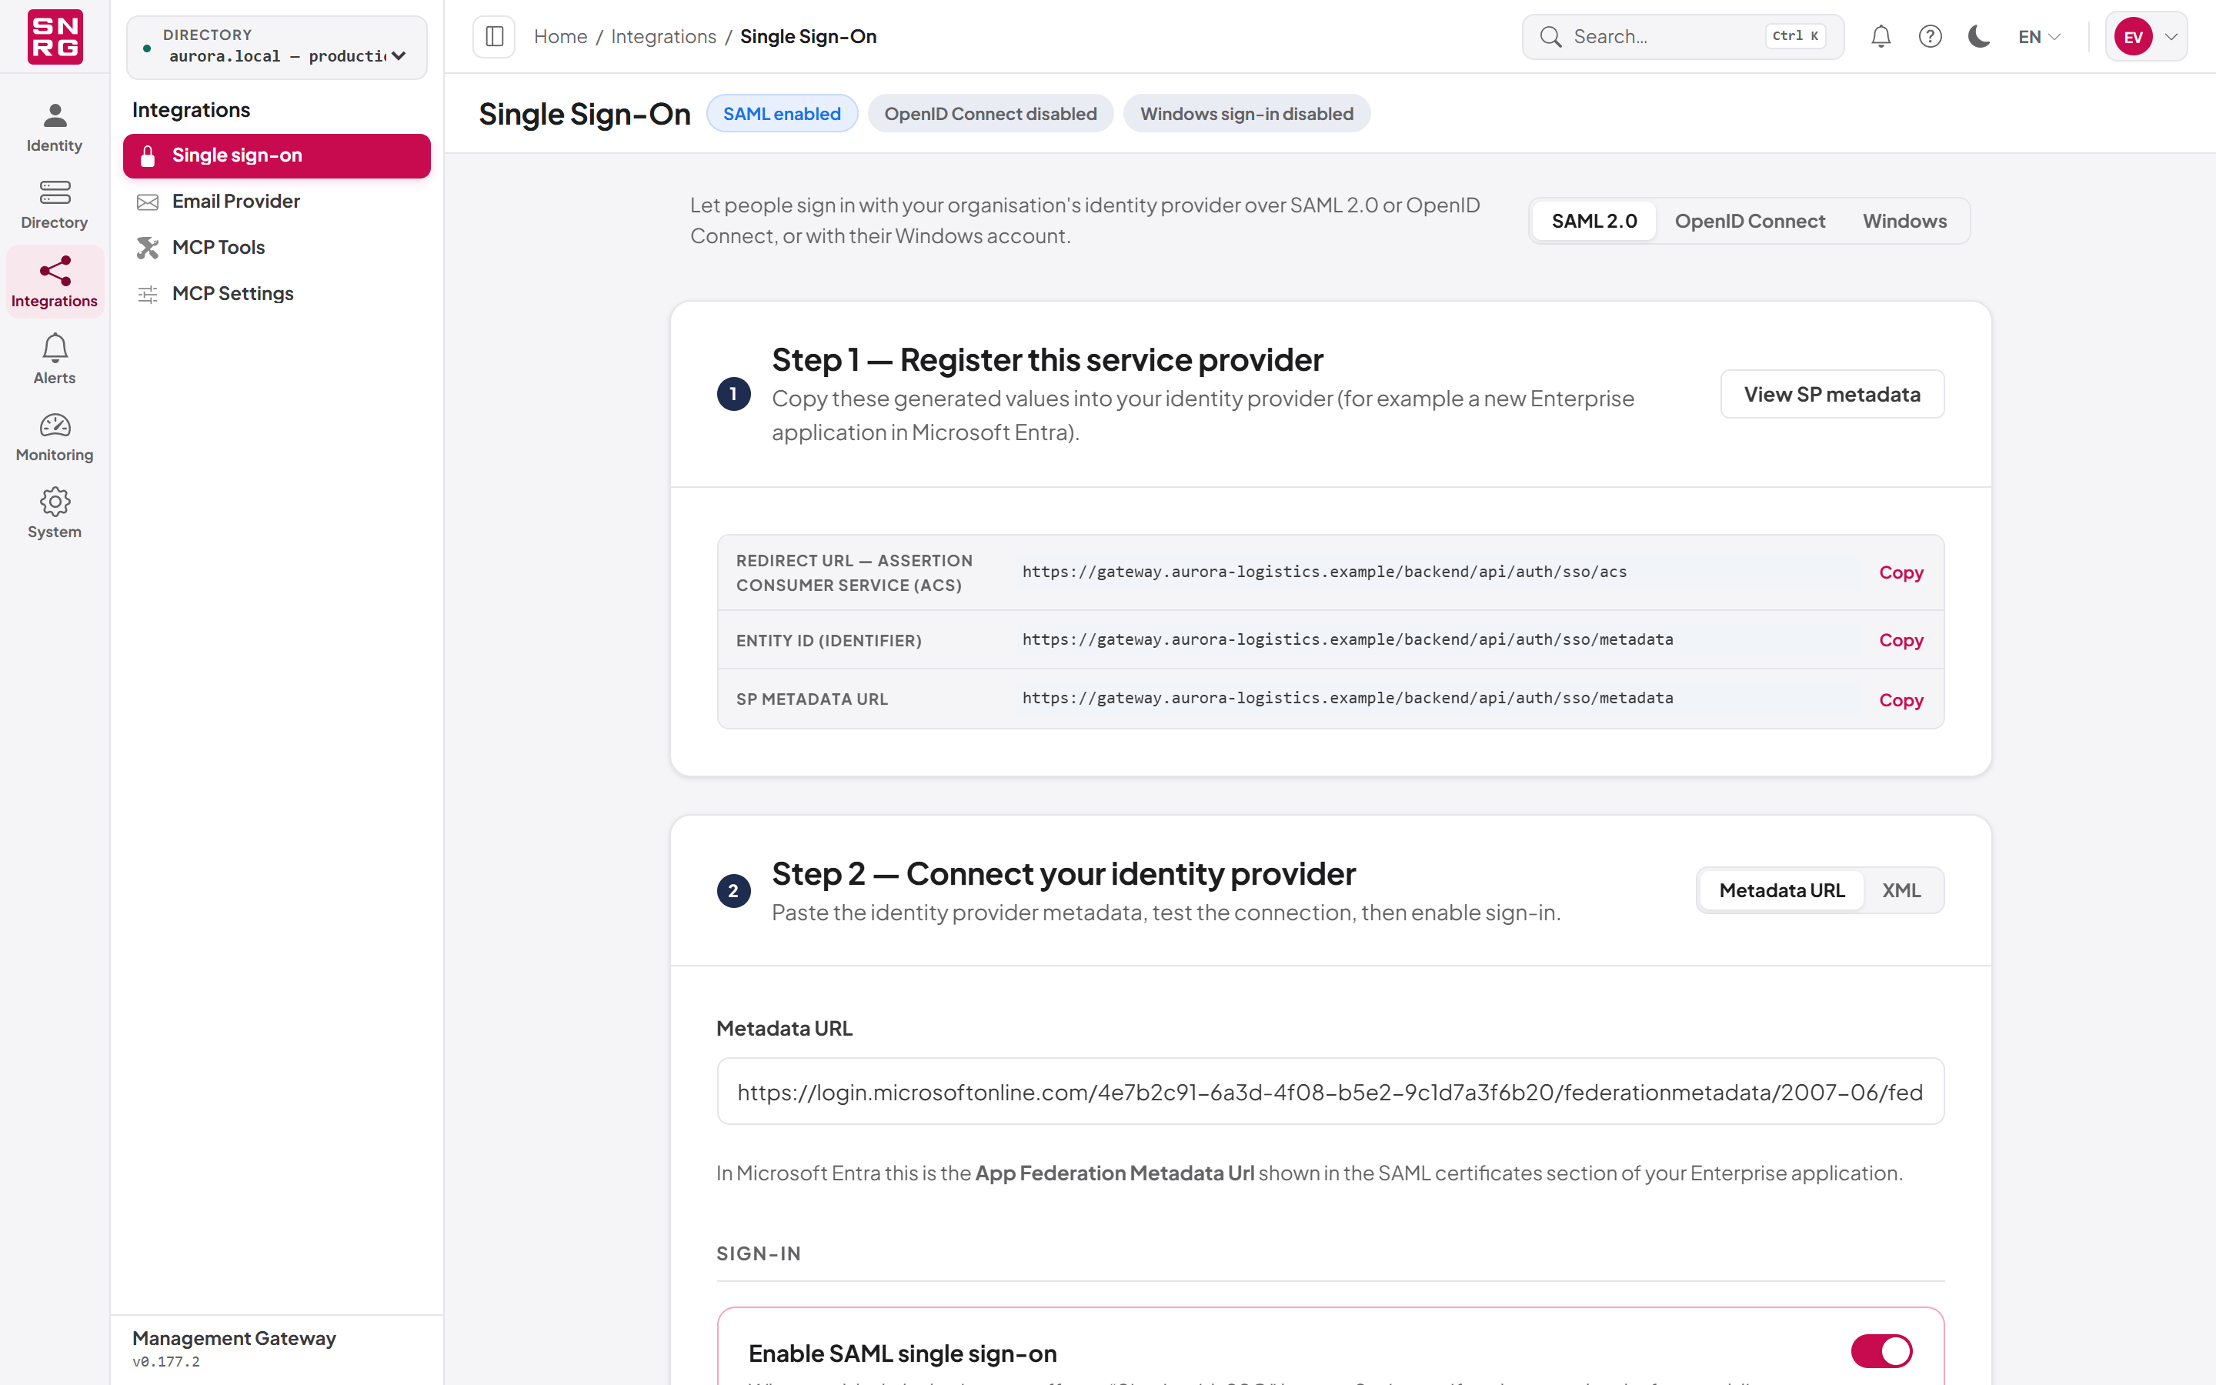Open the help question mark icon
This screenshot has height=1385, width=2216.
(x=1931, y=37)
